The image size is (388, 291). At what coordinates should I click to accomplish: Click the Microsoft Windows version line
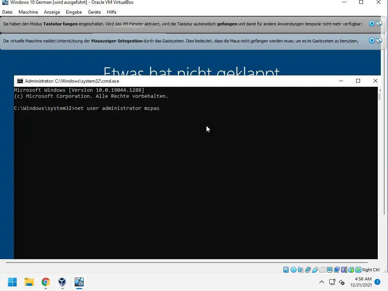79,90
